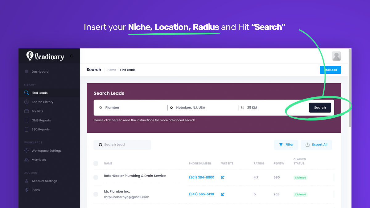The width and height of the screenshot is (370, 208).
Task: Open Roto-Rooter website external link icon
Action: point(223,177)
